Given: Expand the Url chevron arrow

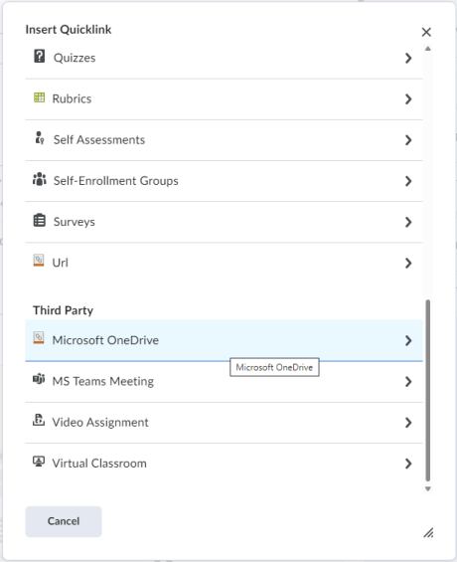Looking at the screenshot, I should tap(408, 263).
